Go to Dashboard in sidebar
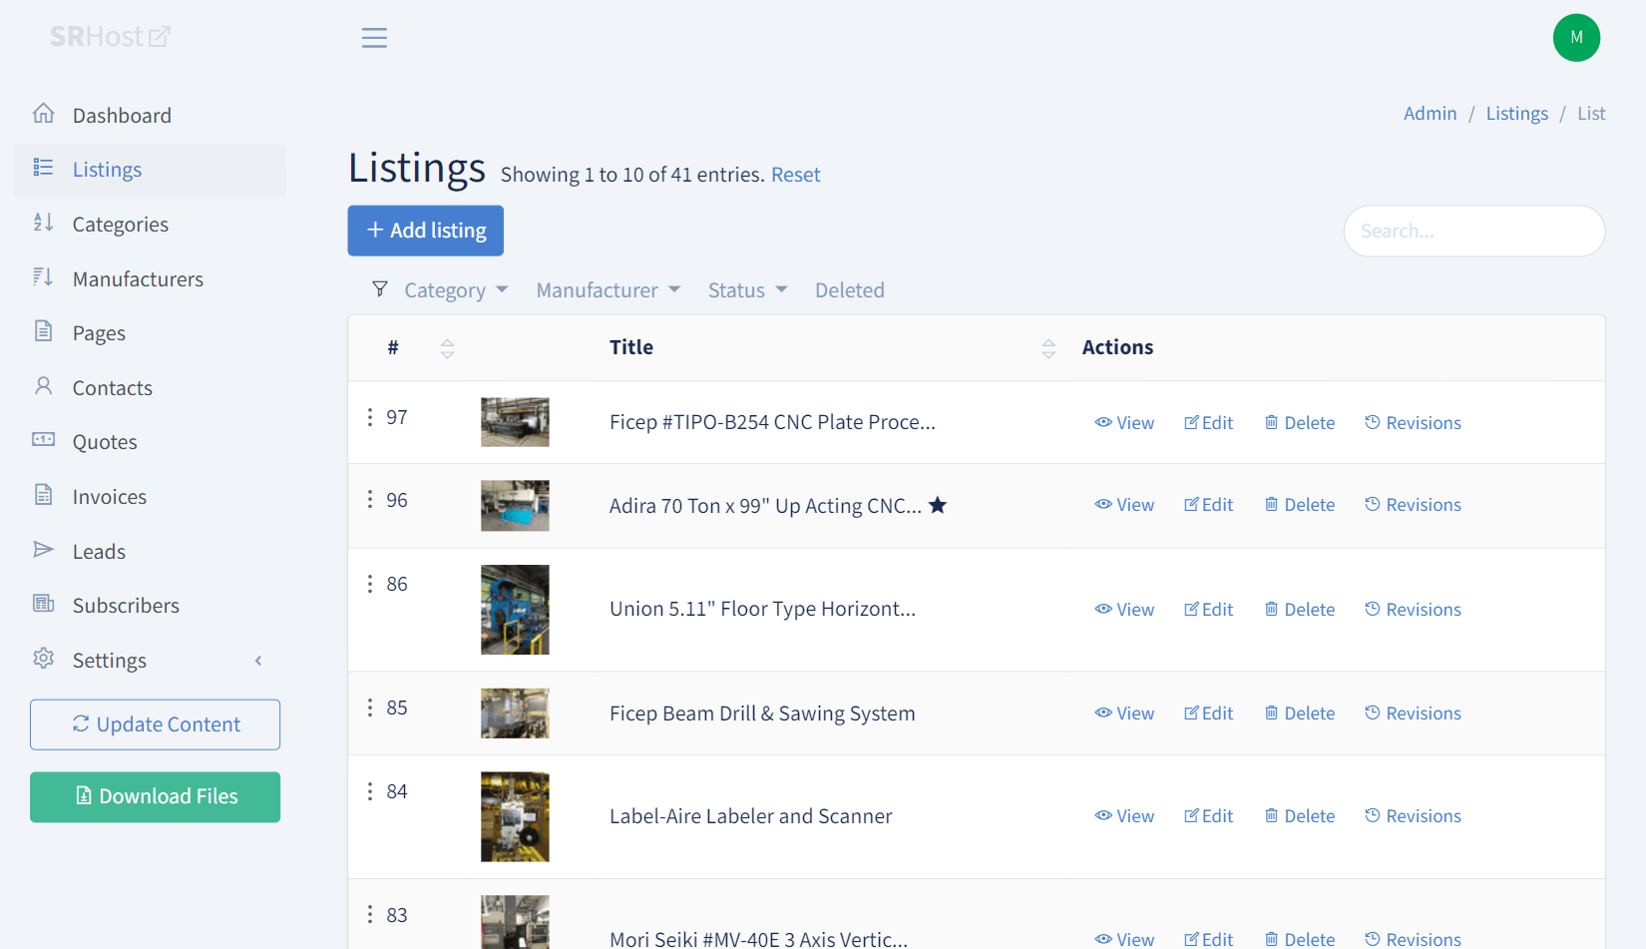Viewport: 1646px width, 949px height. 122,116
